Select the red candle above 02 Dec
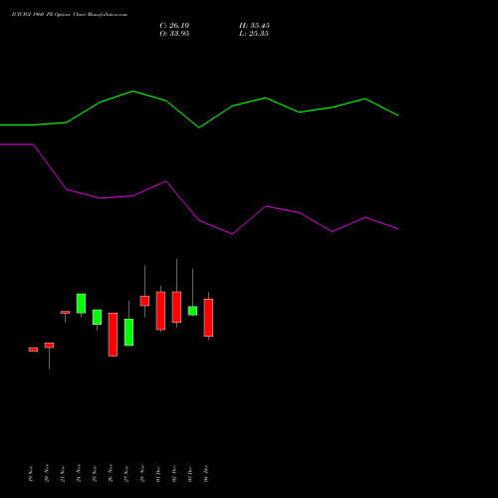The image size is (498, 498). (176, 307)
